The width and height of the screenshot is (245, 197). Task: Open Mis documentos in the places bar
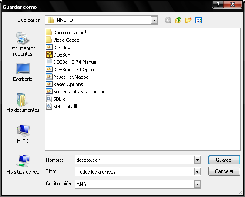tap(23, 102)
